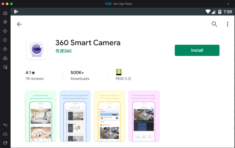Viewport: 235px width, 148px height.
Task: Click the Nox App Player title text
Action: click(x=123, y=4)
